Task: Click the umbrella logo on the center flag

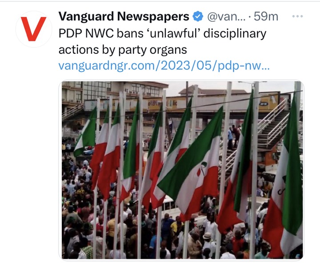Action: 202,169
